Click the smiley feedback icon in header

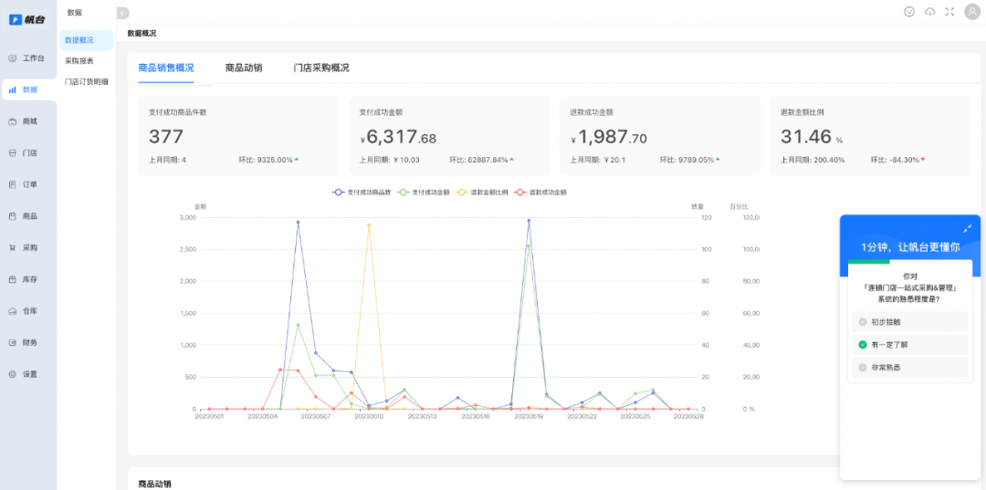tap(909, 12)
